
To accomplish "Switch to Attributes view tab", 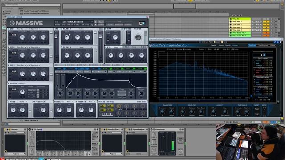I will 119,25.
